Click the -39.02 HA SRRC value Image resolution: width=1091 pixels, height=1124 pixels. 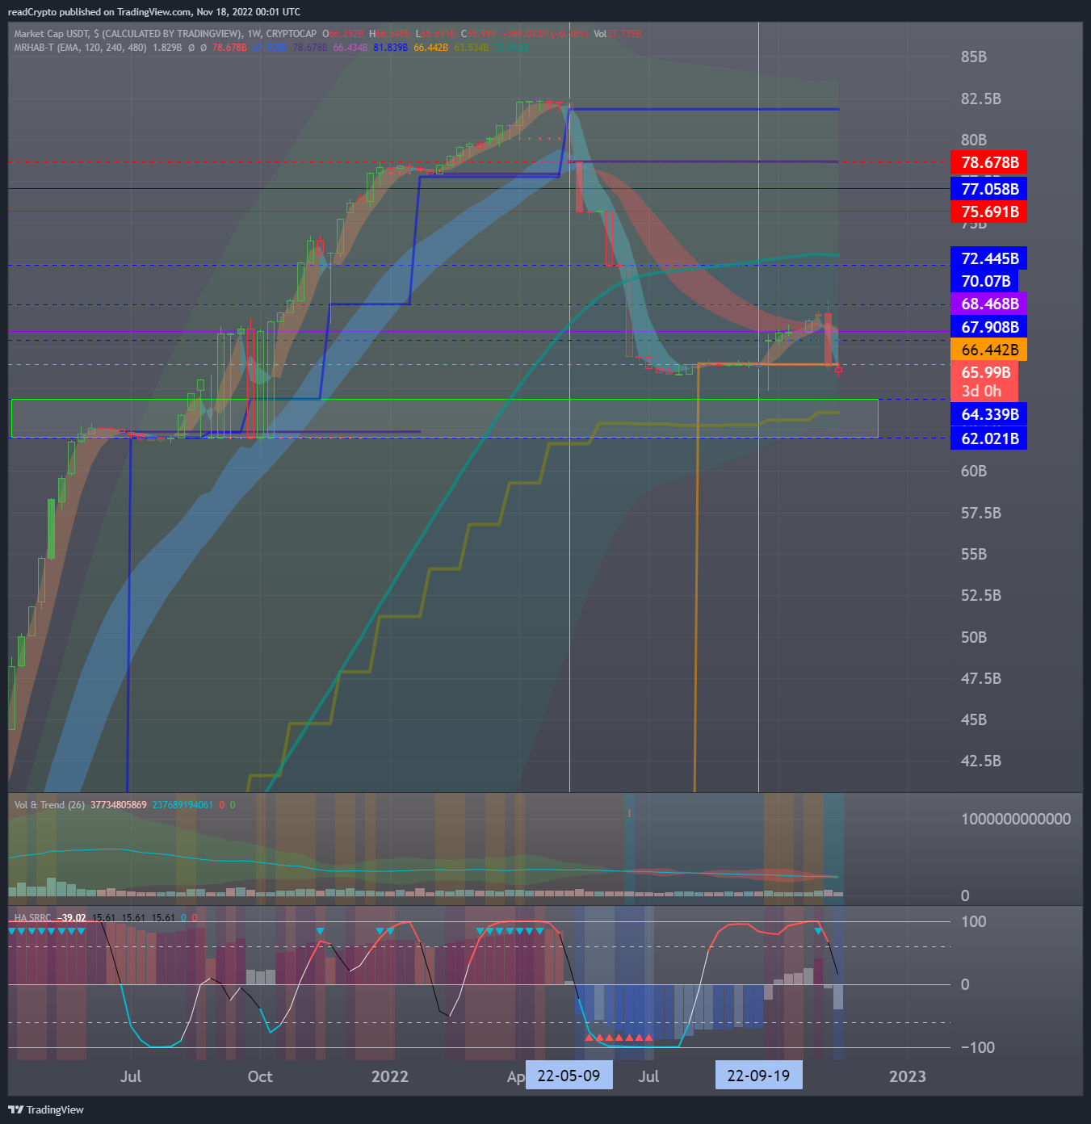pyautogui.click(x=71, y=918)
